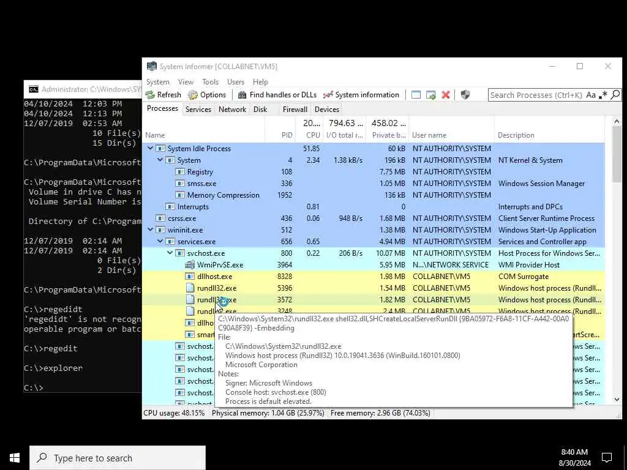Click the magnifier search icon
Image resolution: width=627 pixels, height=470 pixels.
coord(615,95)
